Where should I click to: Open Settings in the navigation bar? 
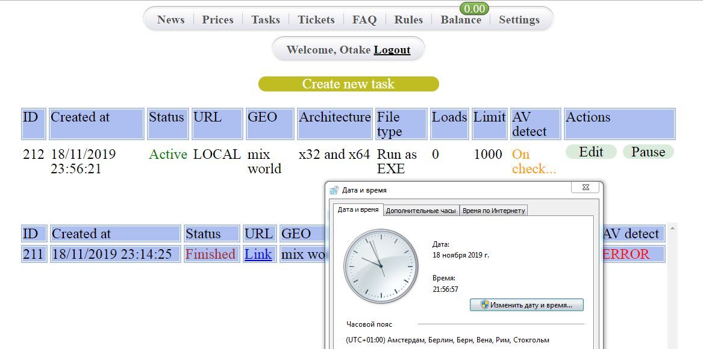coord(519,20)
